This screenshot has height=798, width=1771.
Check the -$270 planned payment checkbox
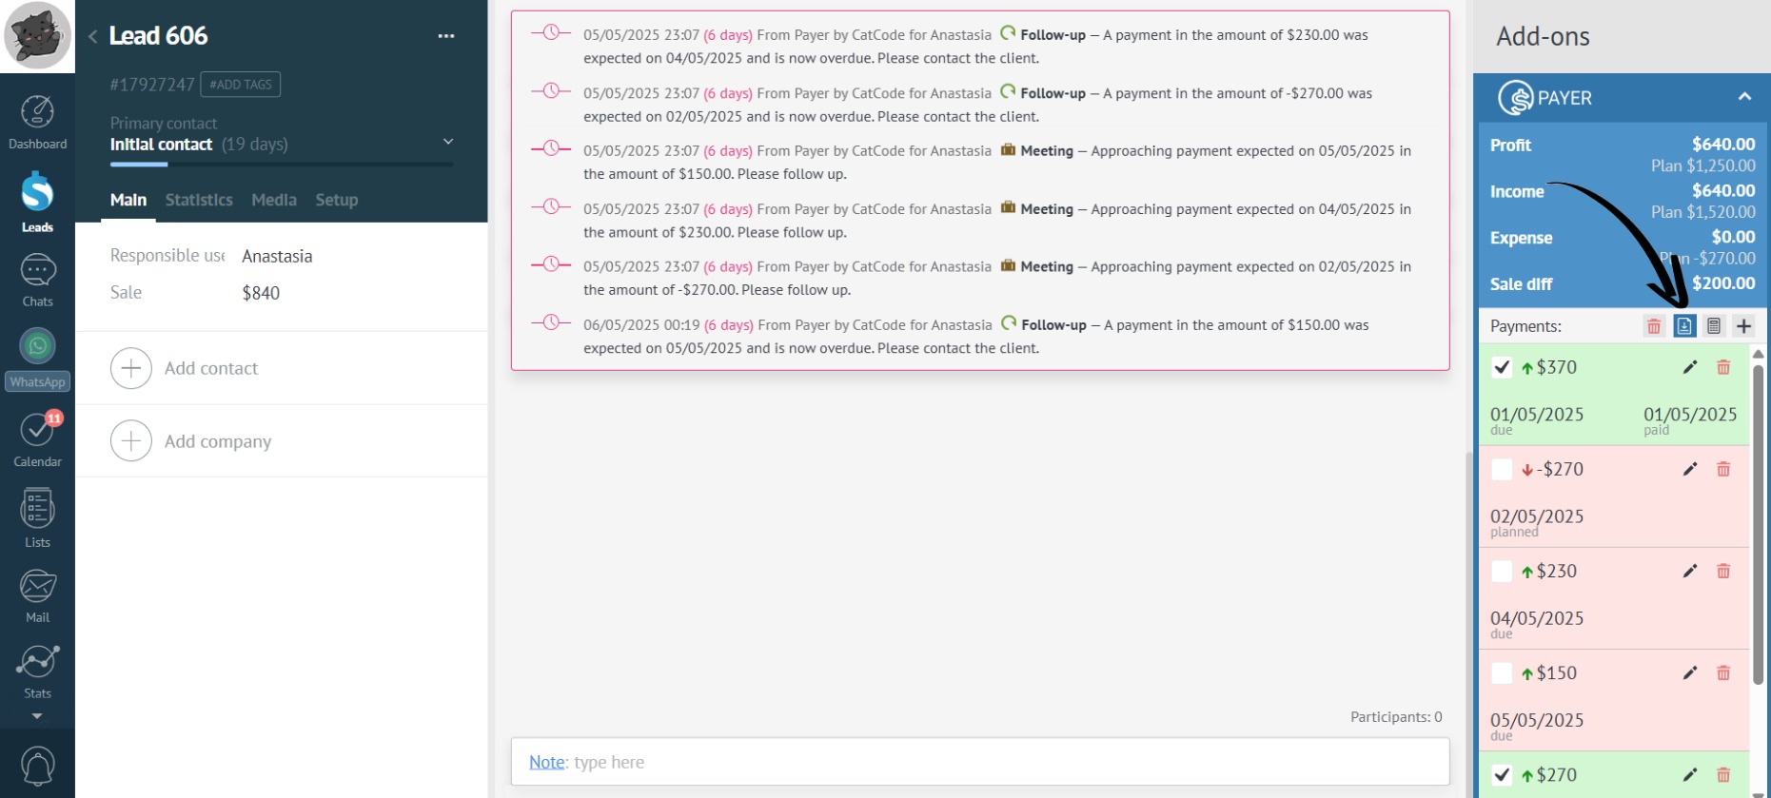coord(1502,469)
